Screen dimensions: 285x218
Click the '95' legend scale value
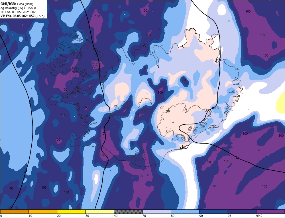[230, 216]
